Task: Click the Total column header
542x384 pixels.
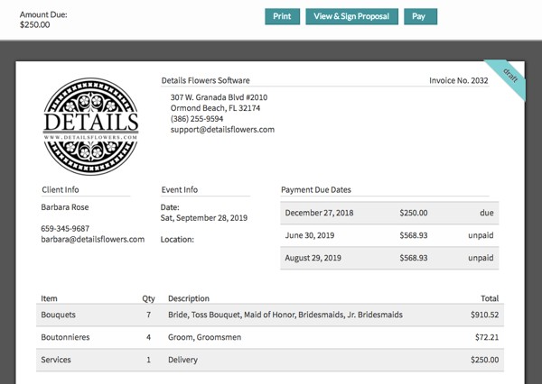Action: [x=490, y=298]
